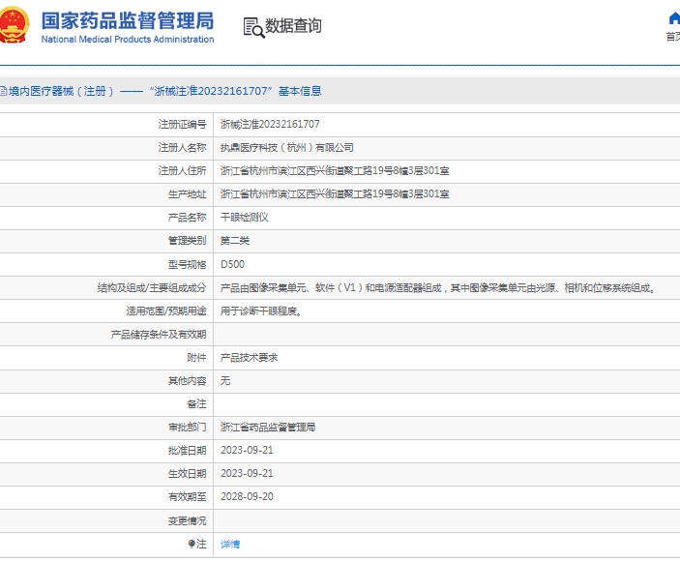Click the 型号规格 label
The image size is (680, 562).
tap(187, 264)
